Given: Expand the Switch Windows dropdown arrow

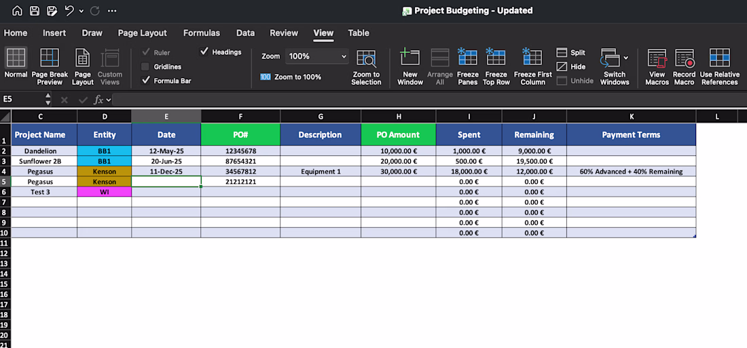Looking at the screenshot, I should click(626, 58).
